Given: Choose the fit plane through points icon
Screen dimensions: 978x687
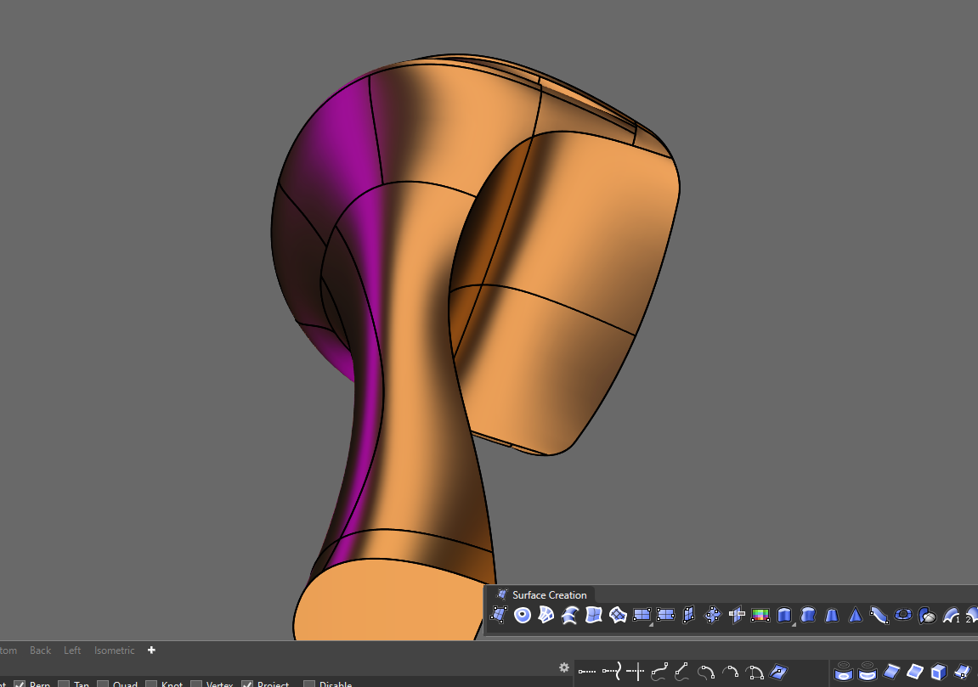Looking at the screenshot, I should 712,616.
